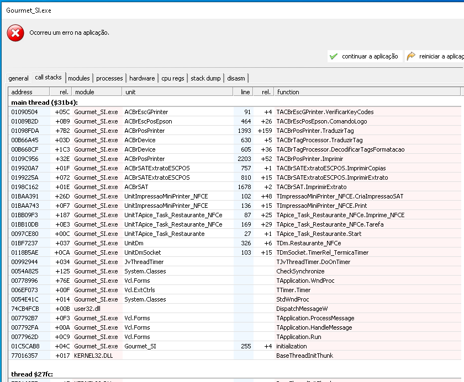Open the modules tab
Screen dimensions: 464x382
(x=78, y=78)
